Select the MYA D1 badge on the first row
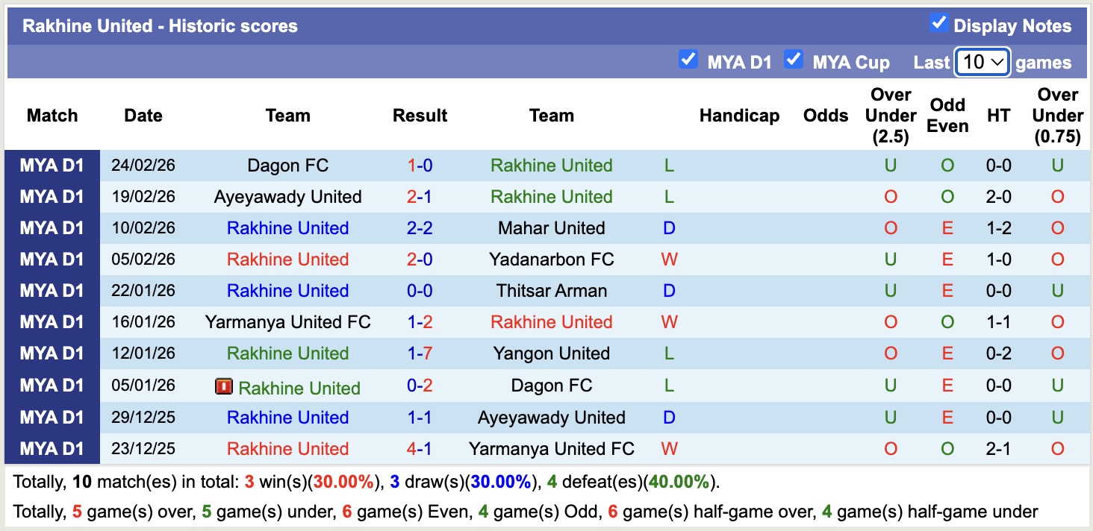1093x531 pixels. click(52, 166)
